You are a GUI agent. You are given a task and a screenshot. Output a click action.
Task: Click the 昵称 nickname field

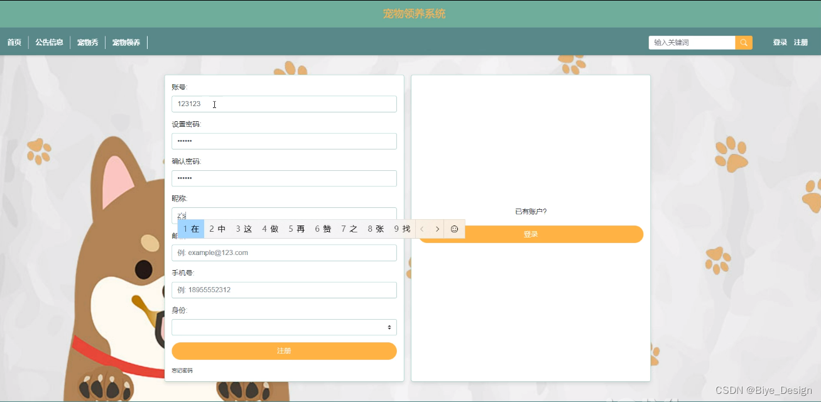[x=284, y=215]
